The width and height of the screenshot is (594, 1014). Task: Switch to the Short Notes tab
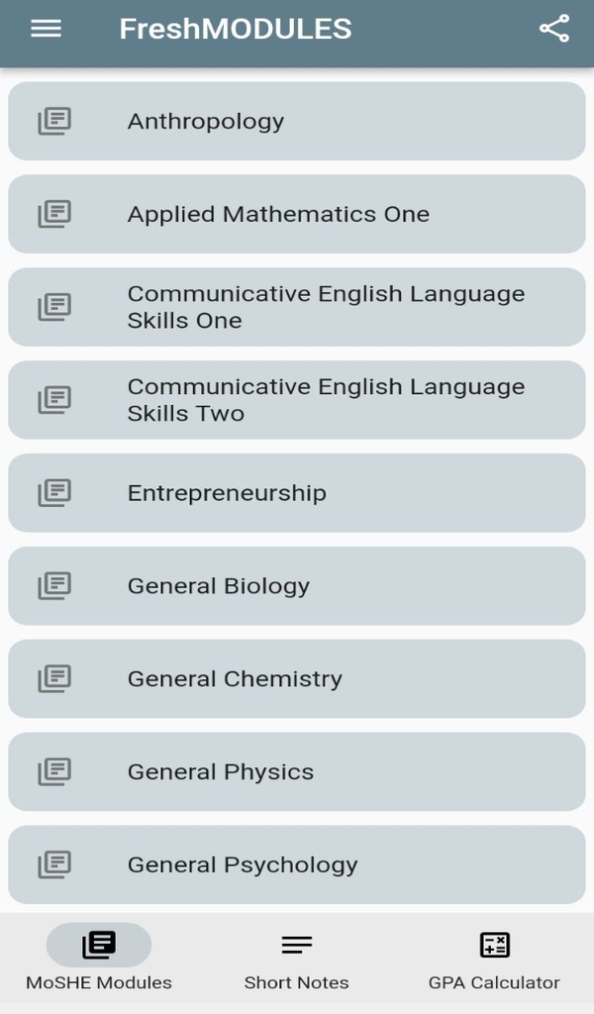point(296,959)
